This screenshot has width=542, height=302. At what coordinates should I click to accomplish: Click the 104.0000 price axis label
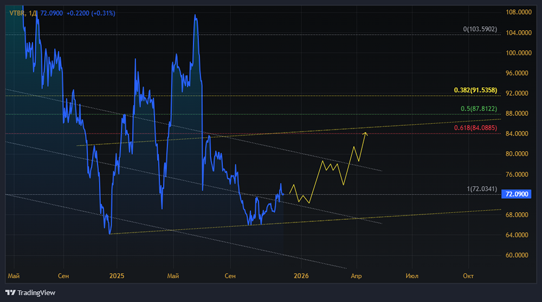pos(518,33)
